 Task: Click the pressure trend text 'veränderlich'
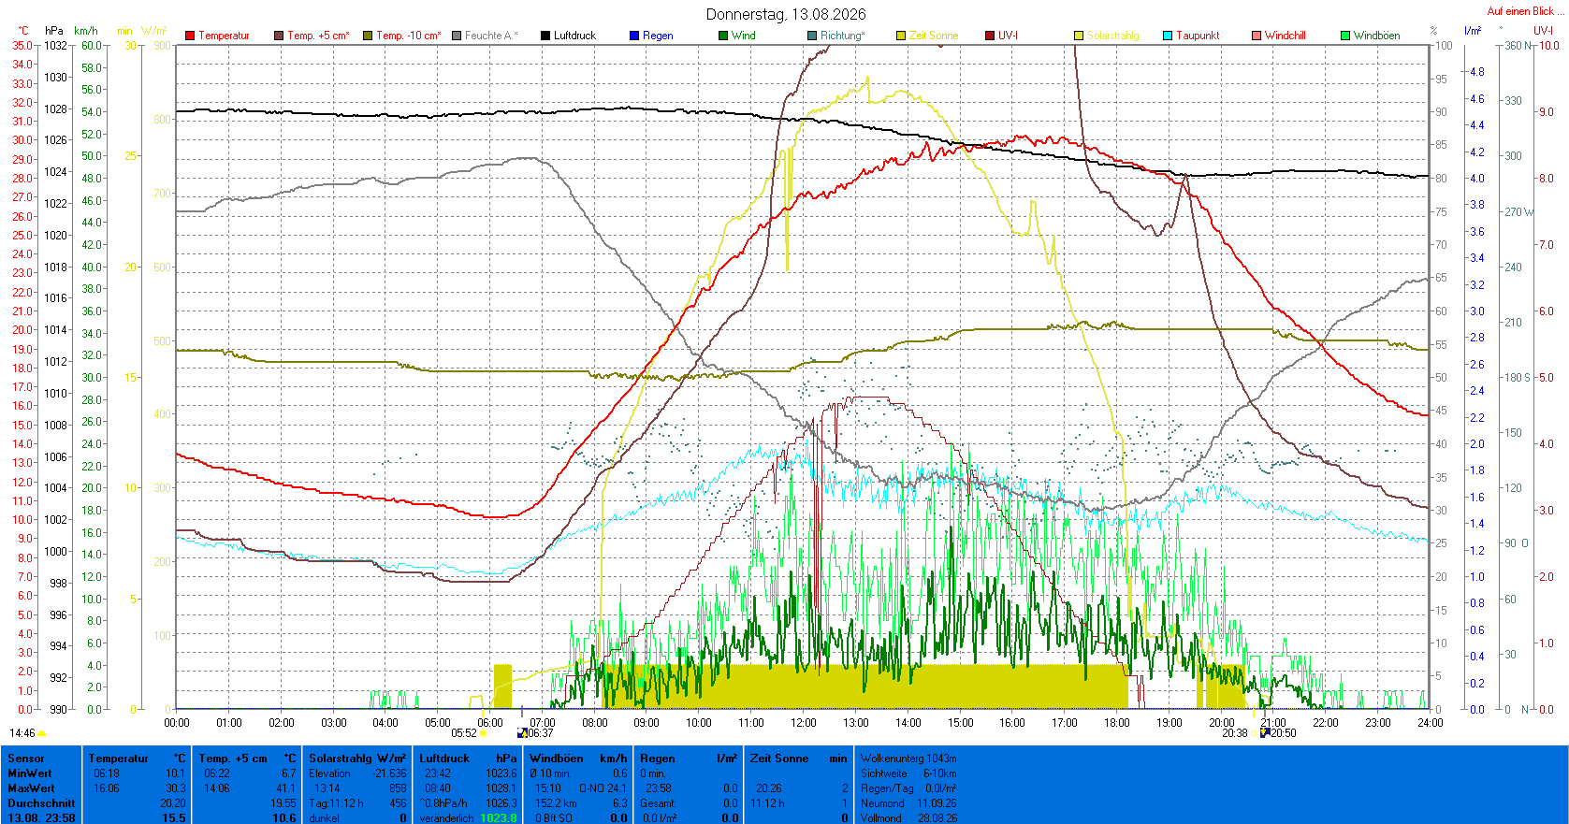(x=446, y=818)
